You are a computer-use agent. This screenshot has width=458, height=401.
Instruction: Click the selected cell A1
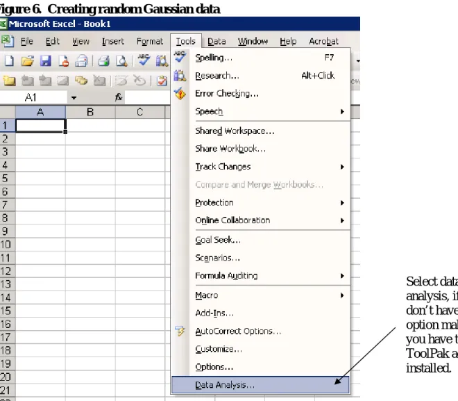(41, 126)
